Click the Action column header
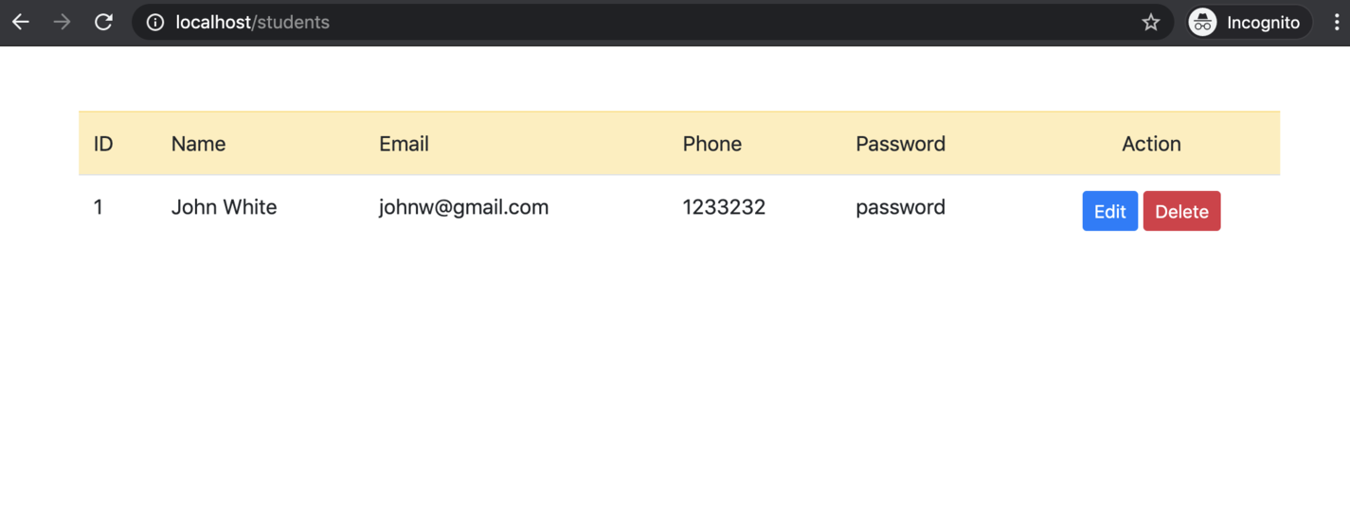Viewport: 1350px width, 507px height. (1151, 144)
